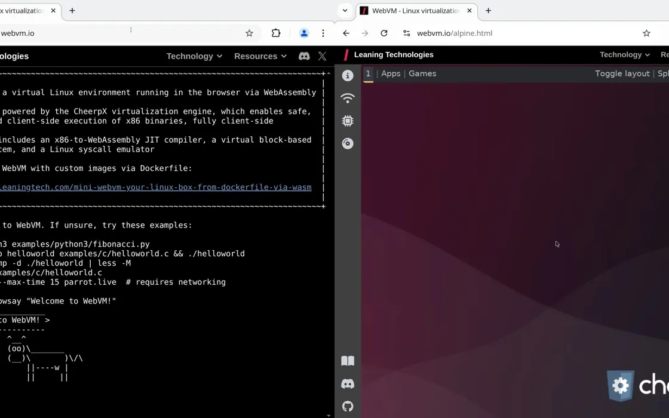The width and height of the screenshot is (669, 418).
Task: Click the terminal scrollbar in left window
Action: click(329, 244)
